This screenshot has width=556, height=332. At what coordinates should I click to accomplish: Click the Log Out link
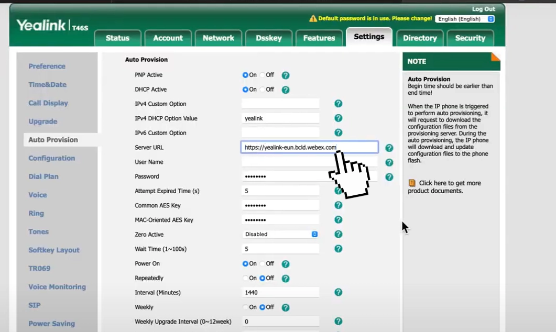(483, 9)
